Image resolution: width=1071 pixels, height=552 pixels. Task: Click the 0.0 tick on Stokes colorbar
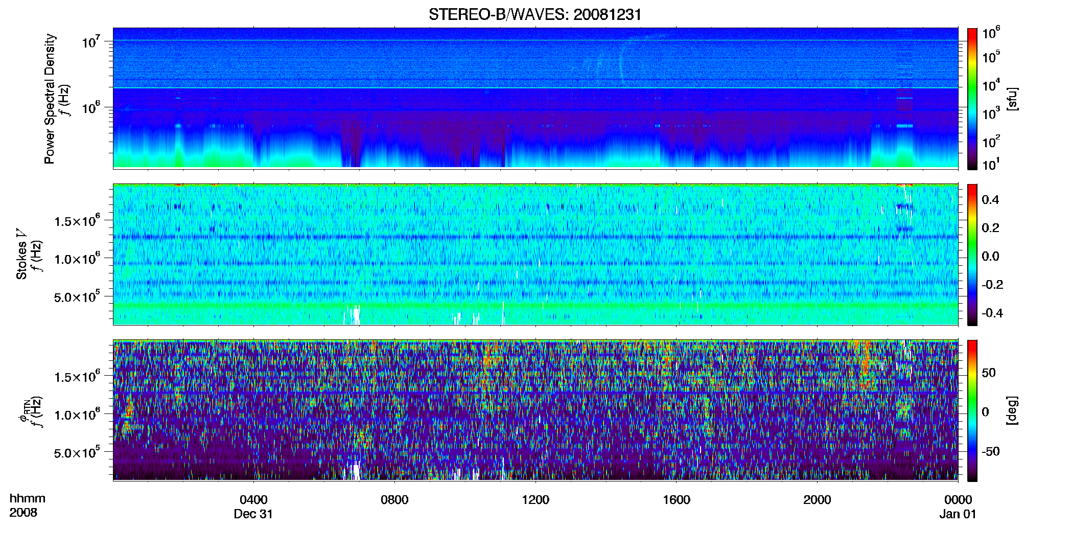coord(990,257)
